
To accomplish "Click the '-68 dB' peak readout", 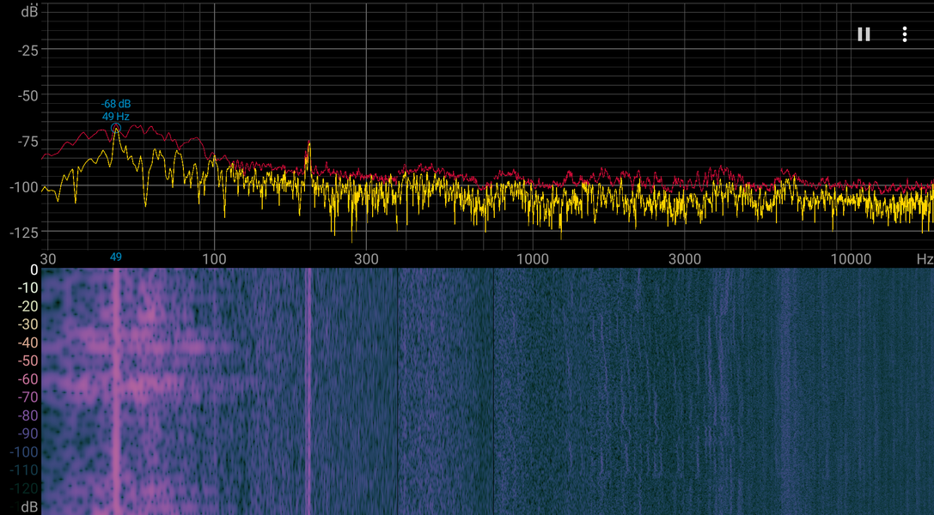I will tap(115, 104).
